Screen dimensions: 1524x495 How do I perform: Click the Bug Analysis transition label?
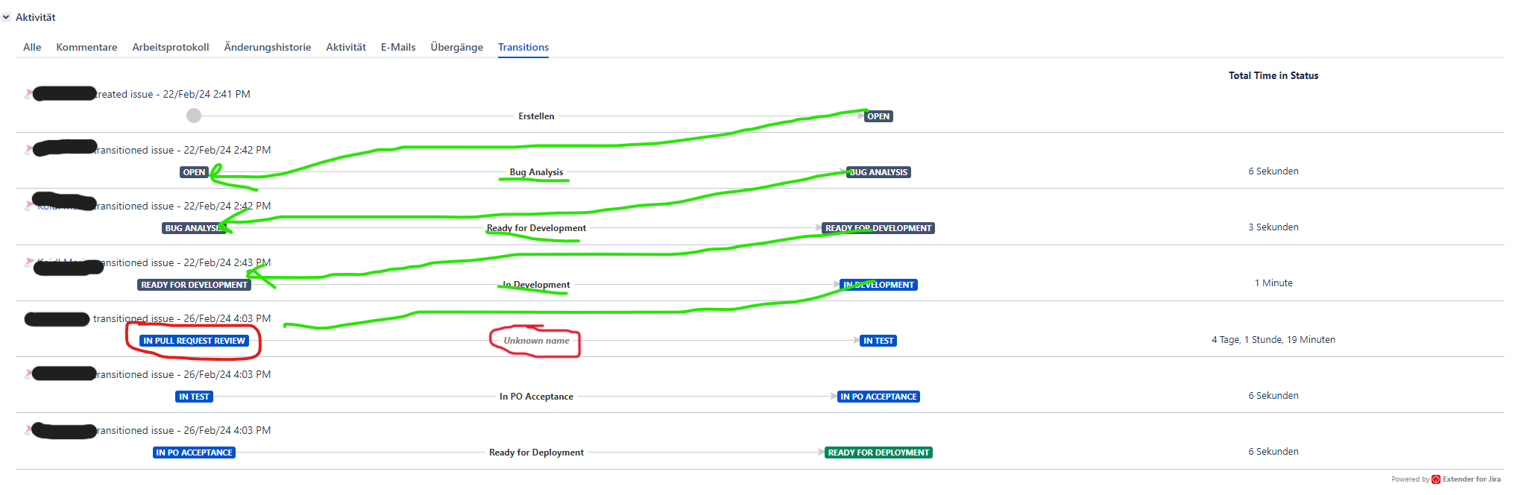click(x=537, y=172)
